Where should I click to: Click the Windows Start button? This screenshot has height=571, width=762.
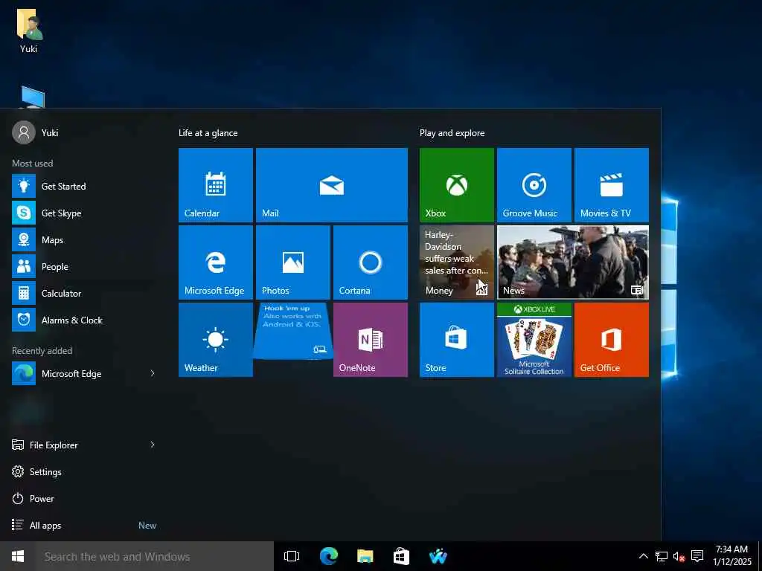18,556
